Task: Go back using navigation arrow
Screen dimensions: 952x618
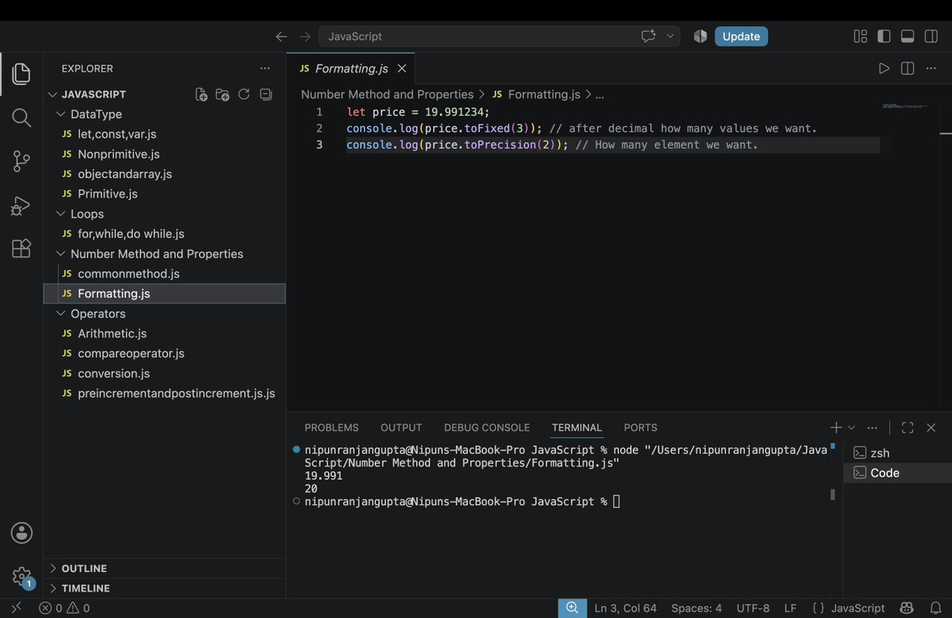Action: (x=281, y=36)
